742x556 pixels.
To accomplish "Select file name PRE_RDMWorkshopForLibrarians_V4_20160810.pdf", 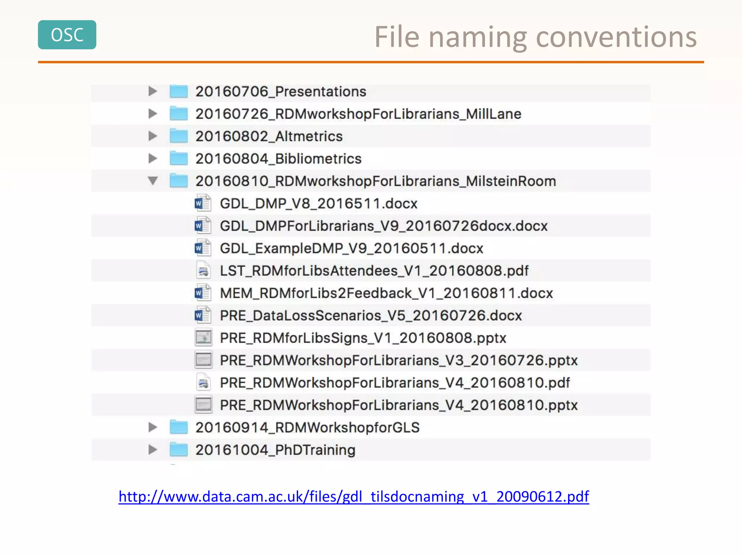I will [395, 383].
